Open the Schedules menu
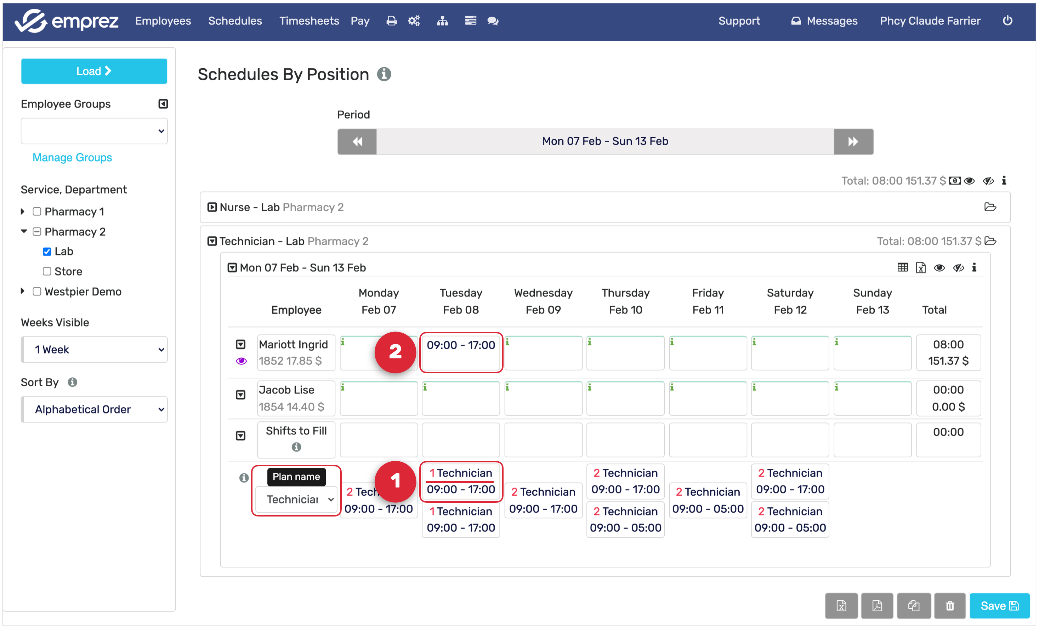The height and width of the screenshot is (629, 1039). tap(235, 21)
